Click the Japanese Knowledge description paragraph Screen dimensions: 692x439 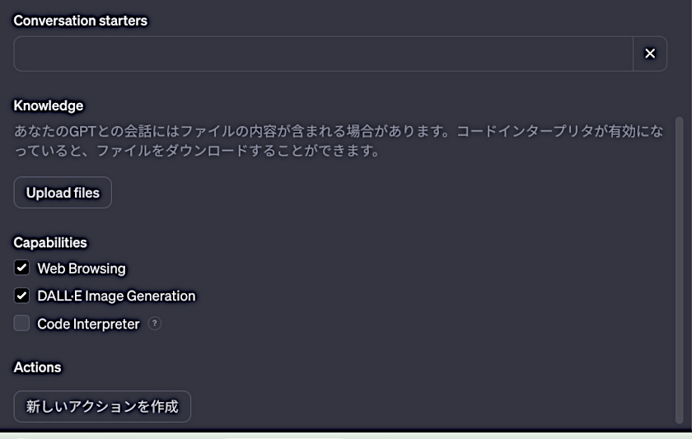coord(339,141)
